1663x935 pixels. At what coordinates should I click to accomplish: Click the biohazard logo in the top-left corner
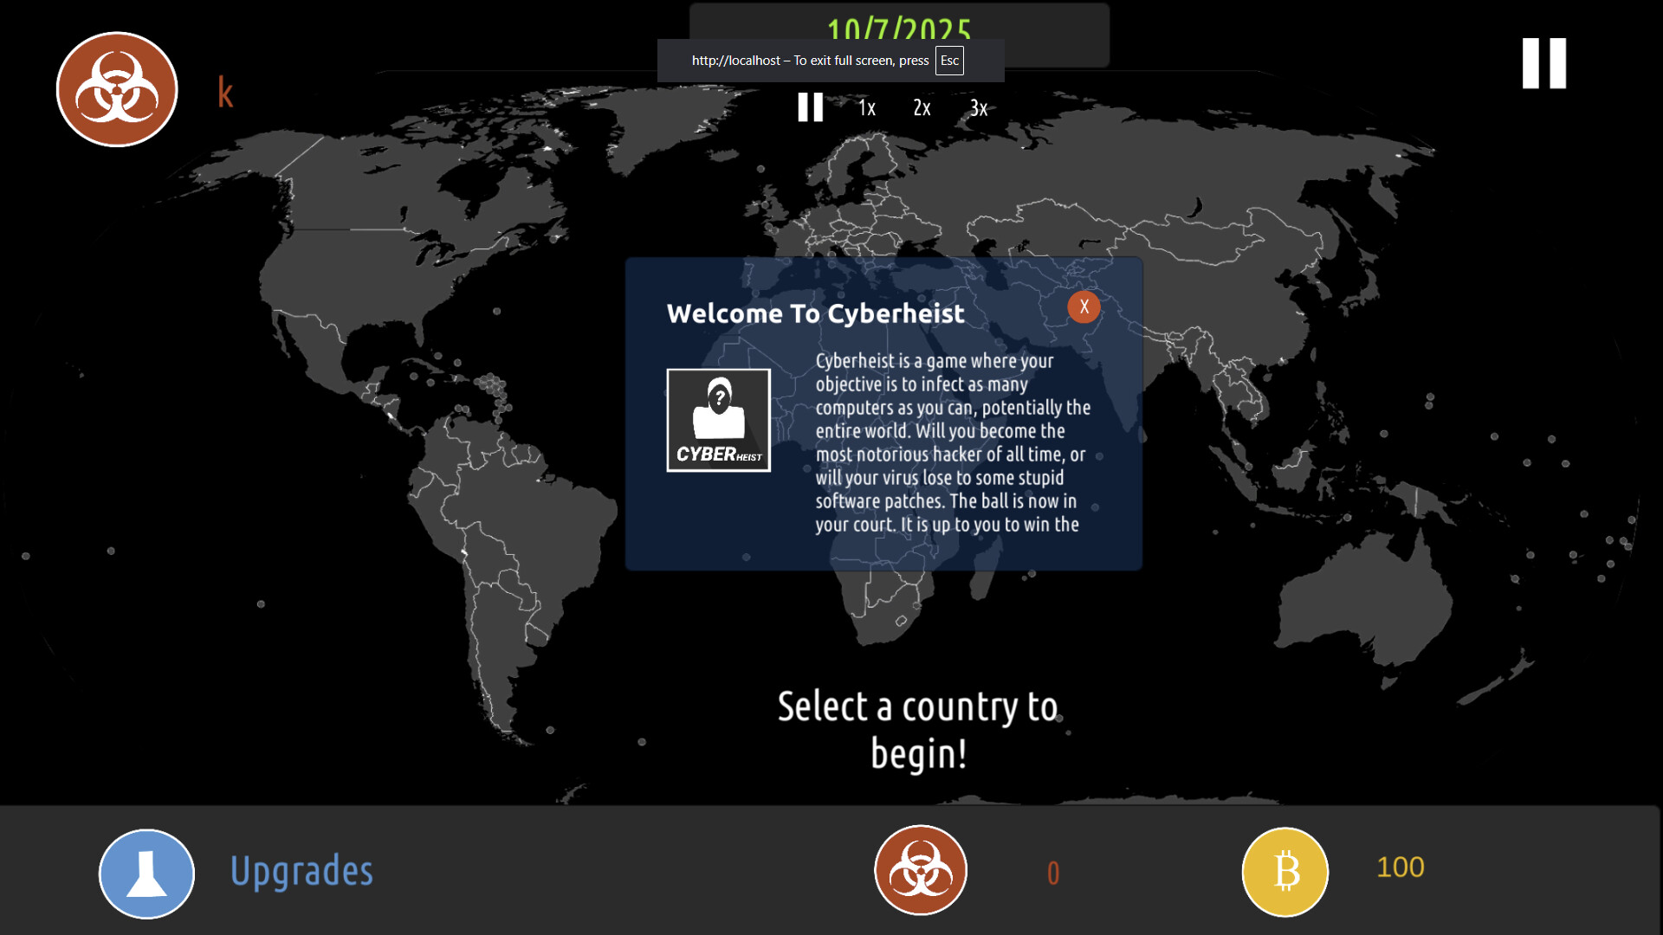click(116, 89)
